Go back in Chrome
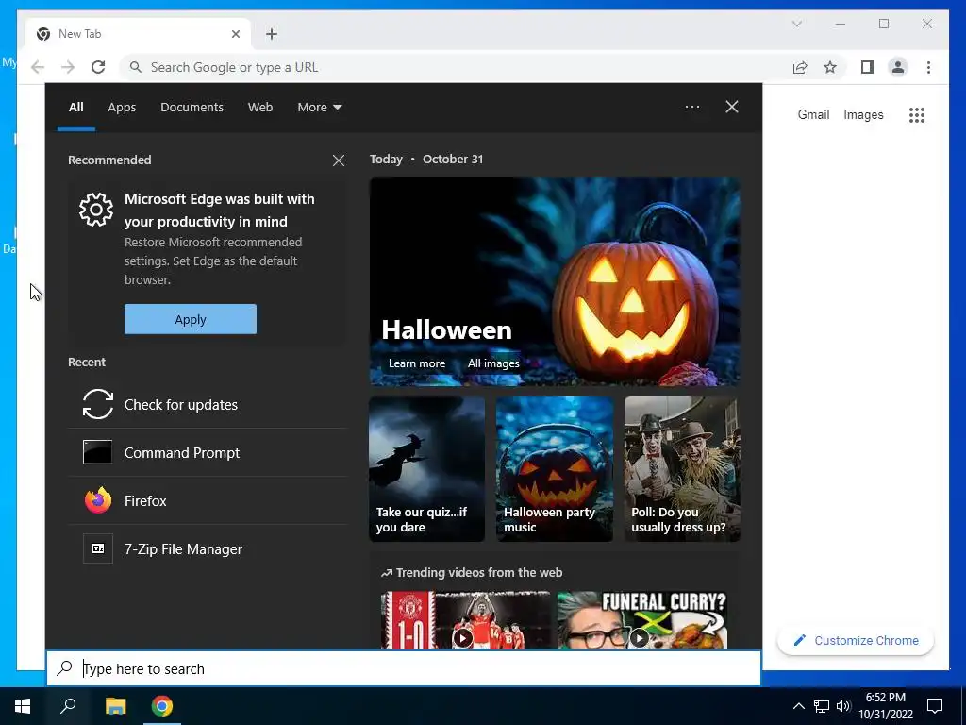Screen dimensions: 966x725 [38, 67]
